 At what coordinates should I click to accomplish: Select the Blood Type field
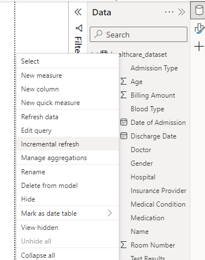point(147,109)
